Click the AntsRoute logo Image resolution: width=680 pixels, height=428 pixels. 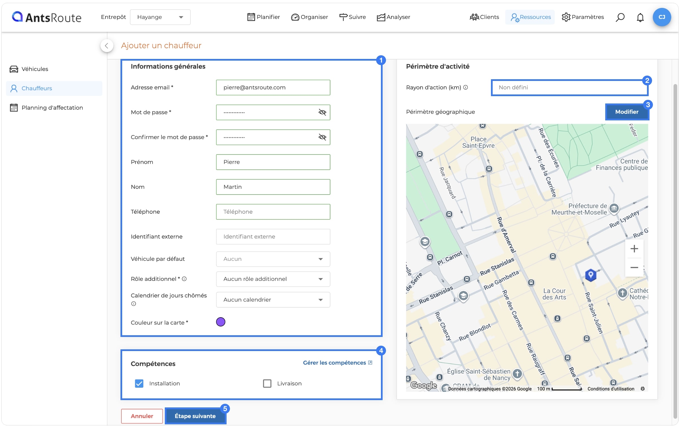pos(47,17)
